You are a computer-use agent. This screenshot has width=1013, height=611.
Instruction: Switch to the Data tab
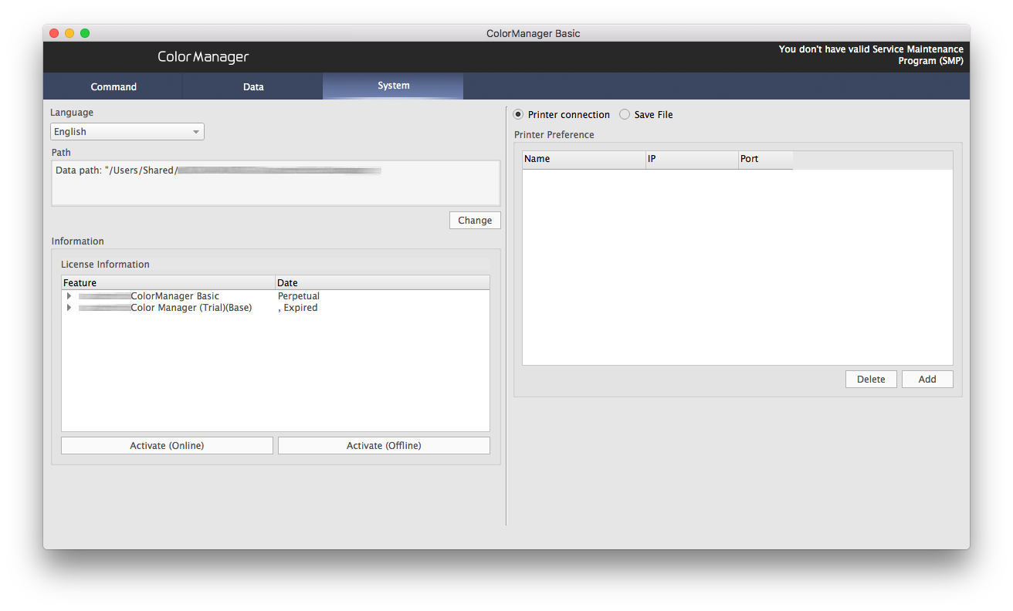pyautogui.click(x=253, y=86)
